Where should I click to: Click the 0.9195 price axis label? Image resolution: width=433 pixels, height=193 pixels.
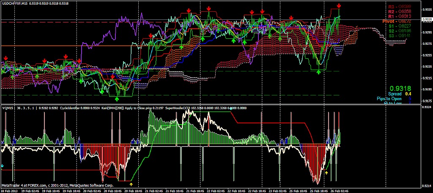(427, 90)
